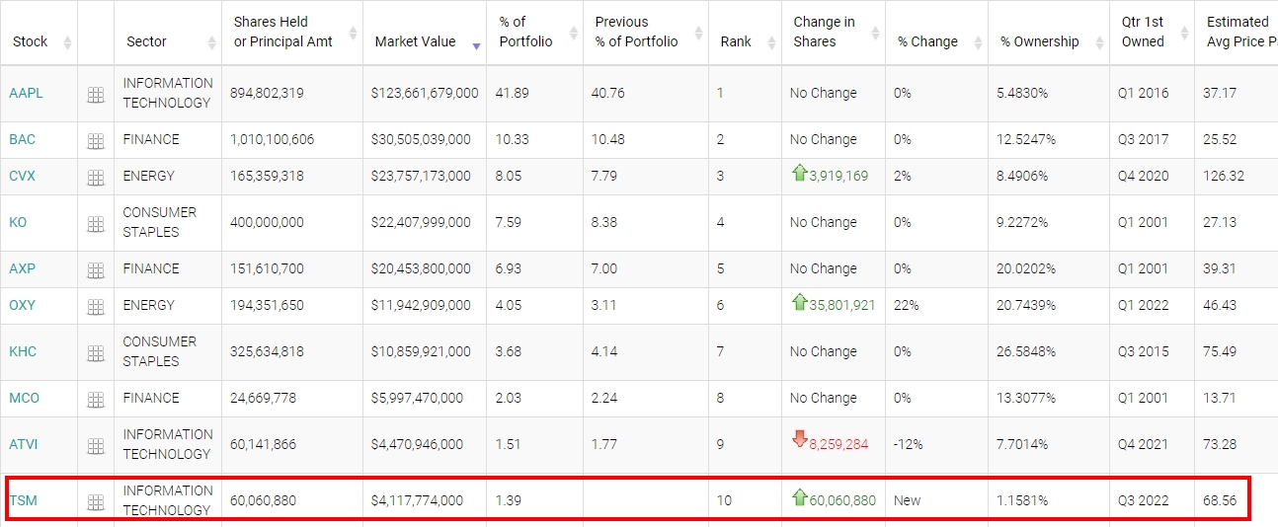Sort by the Stock column header

pos(31,41)
